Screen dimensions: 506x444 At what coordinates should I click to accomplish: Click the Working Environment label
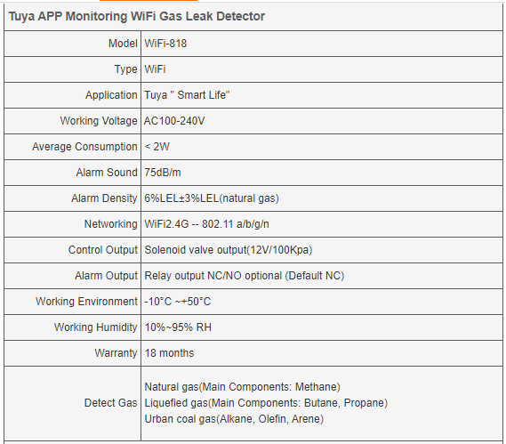[x=86, y=302]
